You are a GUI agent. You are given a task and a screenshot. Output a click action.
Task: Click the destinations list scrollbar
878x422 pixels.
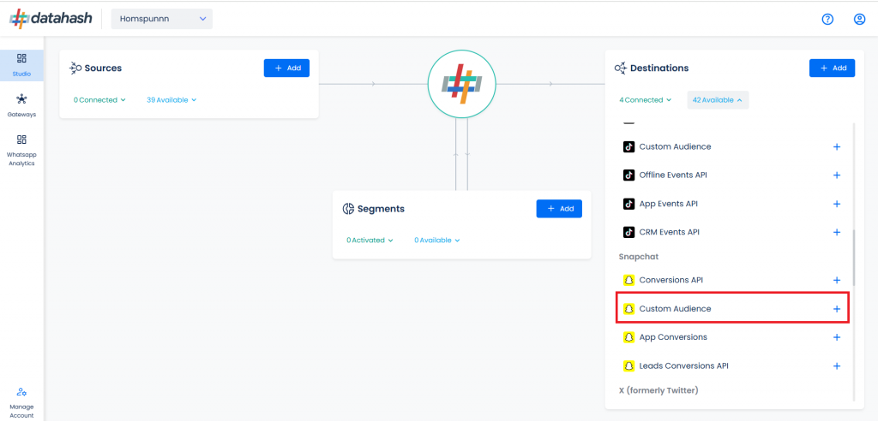(x=853, y=258)
